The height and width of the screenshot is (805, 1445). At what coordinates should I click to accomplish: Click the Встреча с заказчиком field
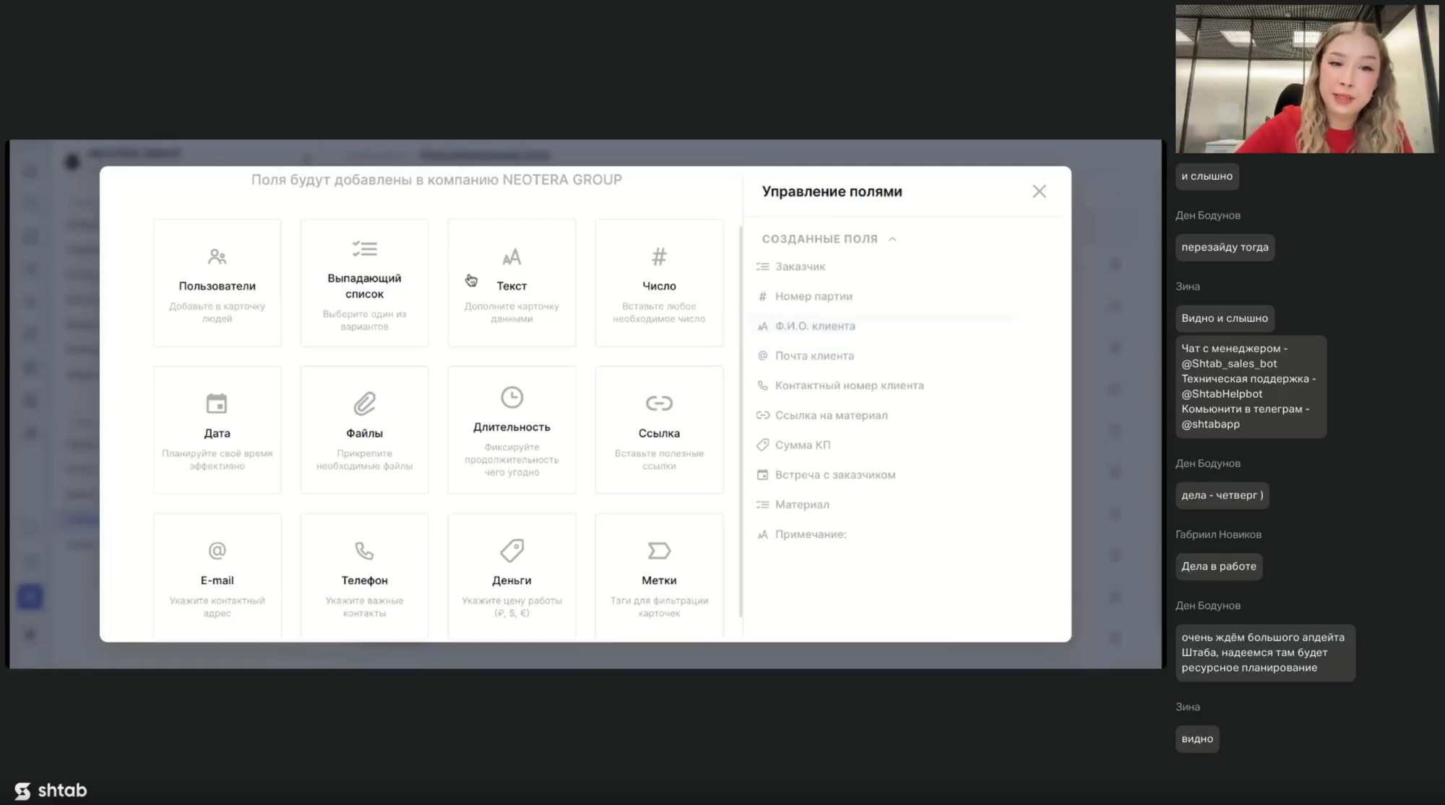pyautogui.click(x=834, y=475)
